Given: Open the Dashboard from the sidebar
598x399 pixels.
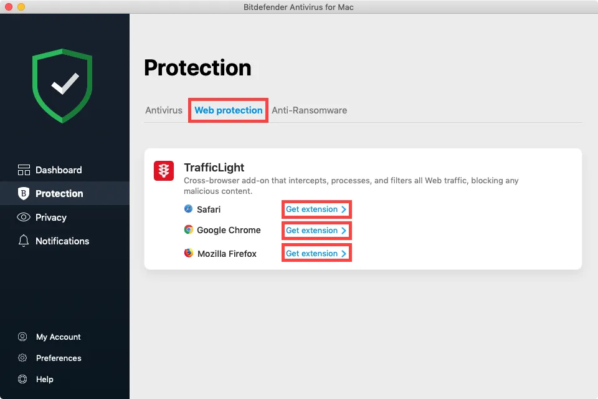Looking at the screenshot, I should coord(25,170).
